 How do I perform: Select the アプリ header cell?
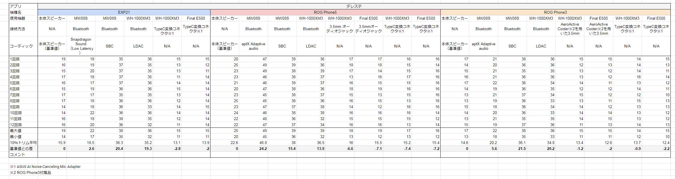[x=23, y=6]
